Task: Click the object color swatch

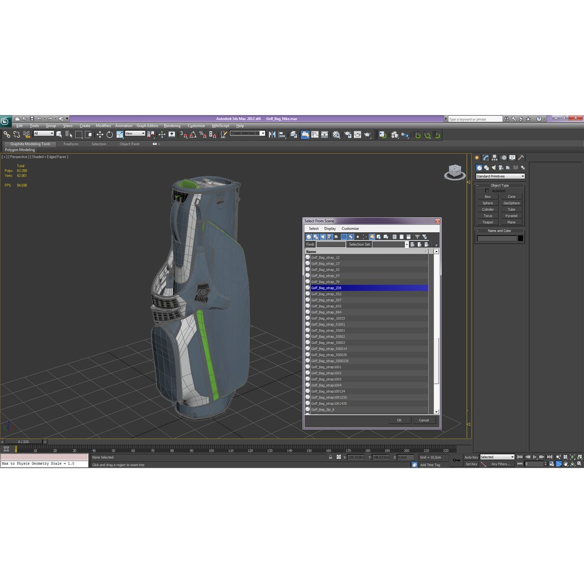Action: coord(521,238)
